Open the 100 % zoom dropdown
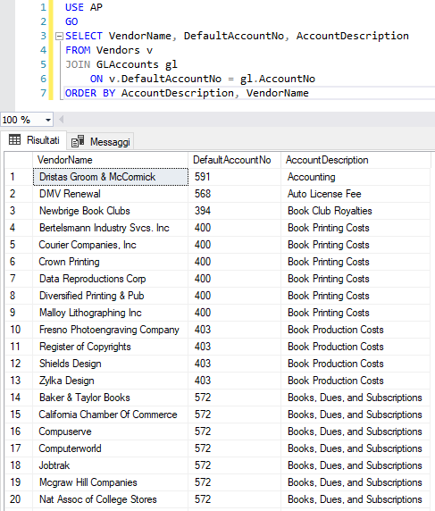 pos(48,120)
